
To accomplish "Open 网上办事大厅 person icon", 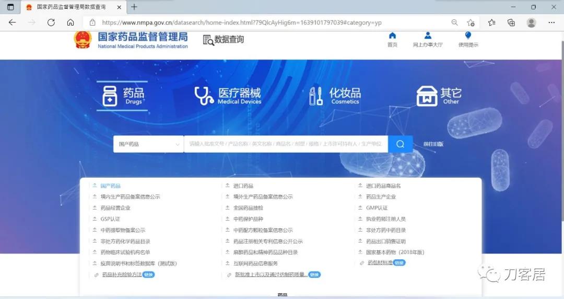I will pyautogui.click(x=428, y=36).
